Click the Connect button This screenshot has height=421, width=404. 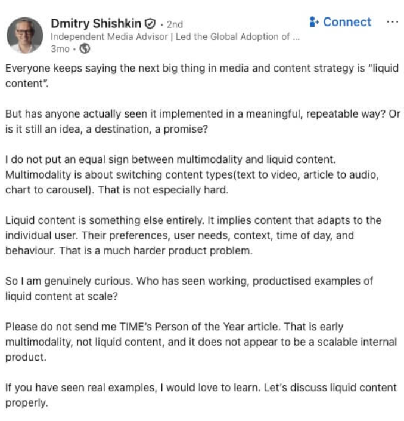pyautogui.click(x=347, y=22)
